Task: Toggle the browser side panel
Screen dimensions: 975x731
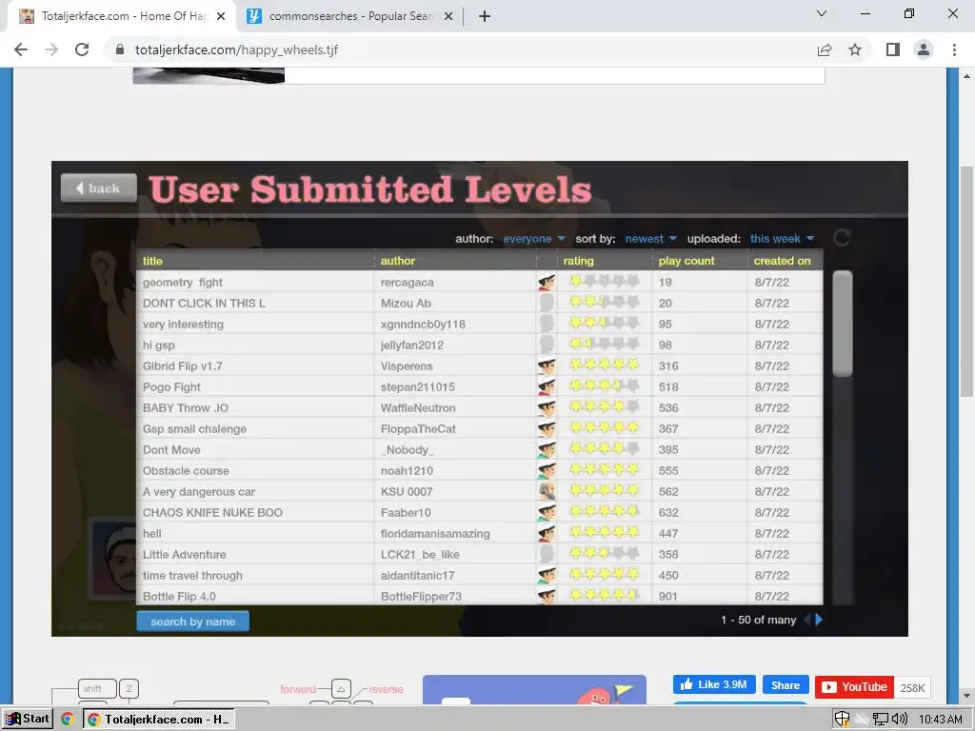Action: pos(893,49)
